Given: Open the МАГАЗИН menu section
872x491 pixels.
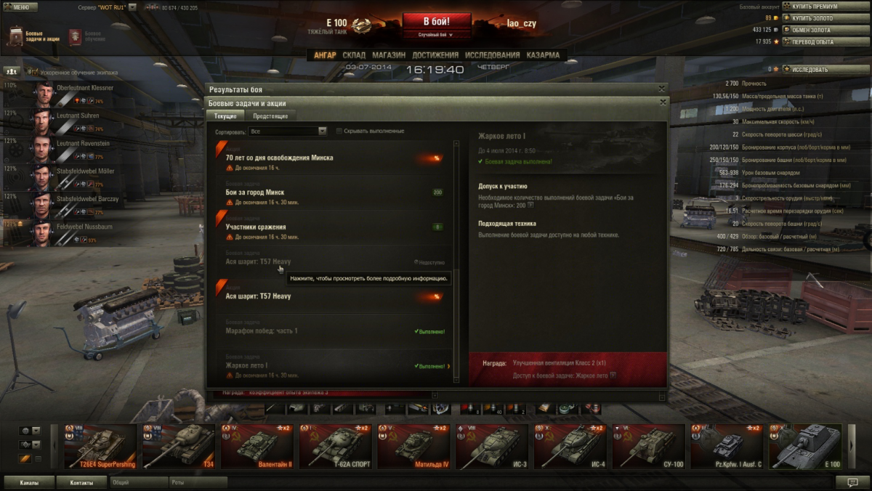Looking at the screenshot, I should point(389,55).
